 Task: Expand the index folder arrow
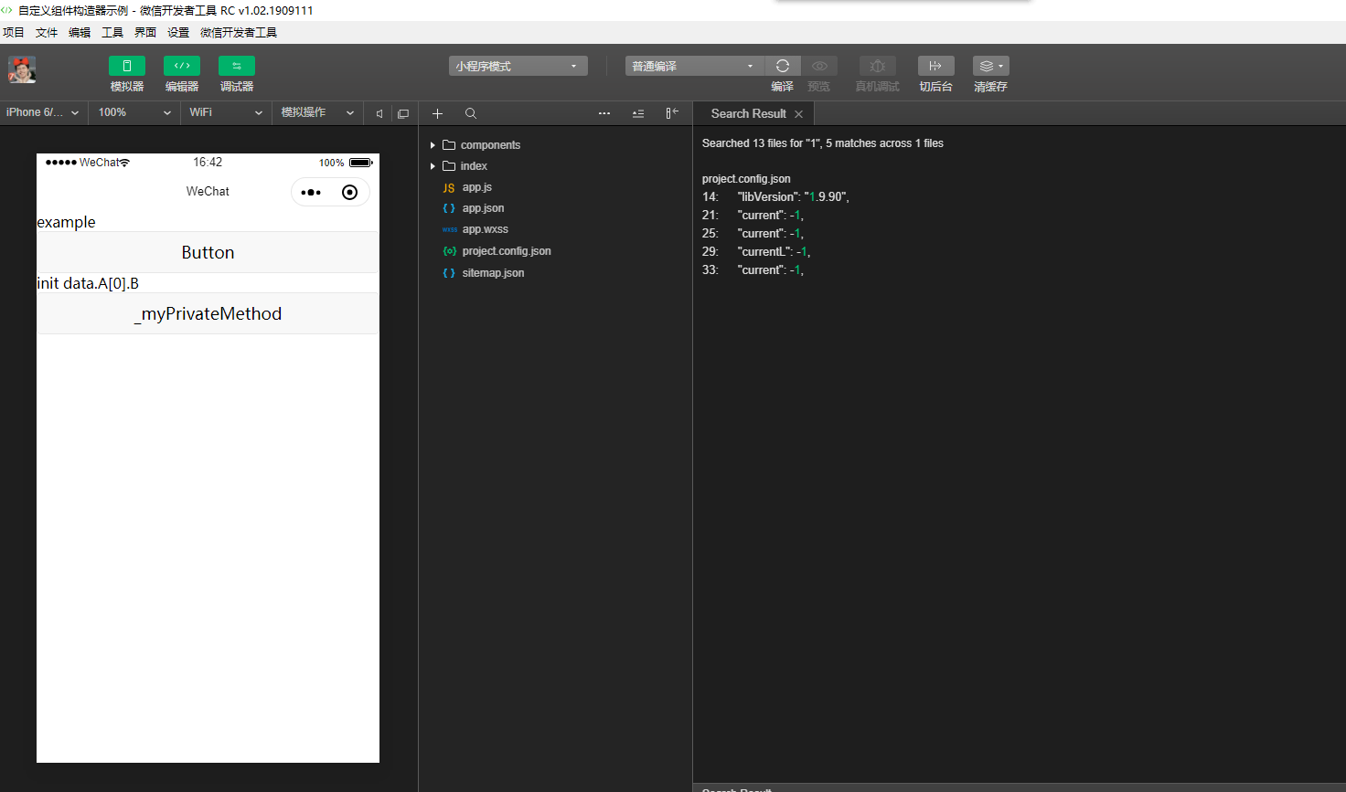click(x=433, y=166)
